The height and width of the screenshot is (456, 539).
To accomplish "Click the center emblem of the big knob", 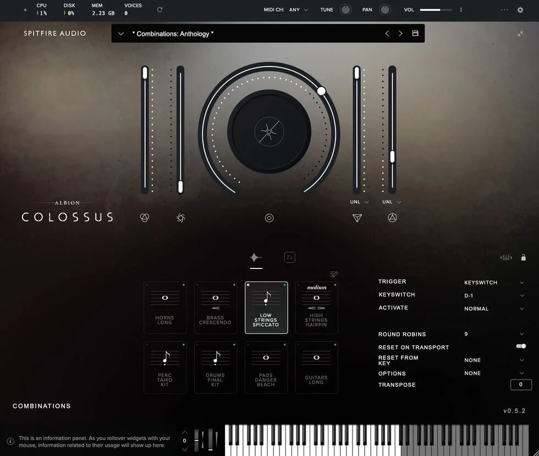I will 269,131.
